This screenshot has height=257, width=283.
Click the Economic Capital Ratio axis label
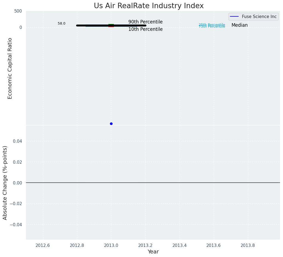(x=10, y=68)
